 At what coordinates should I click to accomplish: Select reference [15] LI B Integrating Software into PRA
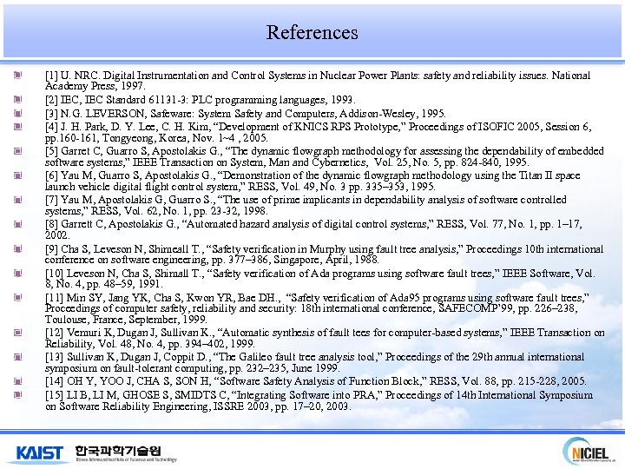pyautogui.click(x=319, y=400)
